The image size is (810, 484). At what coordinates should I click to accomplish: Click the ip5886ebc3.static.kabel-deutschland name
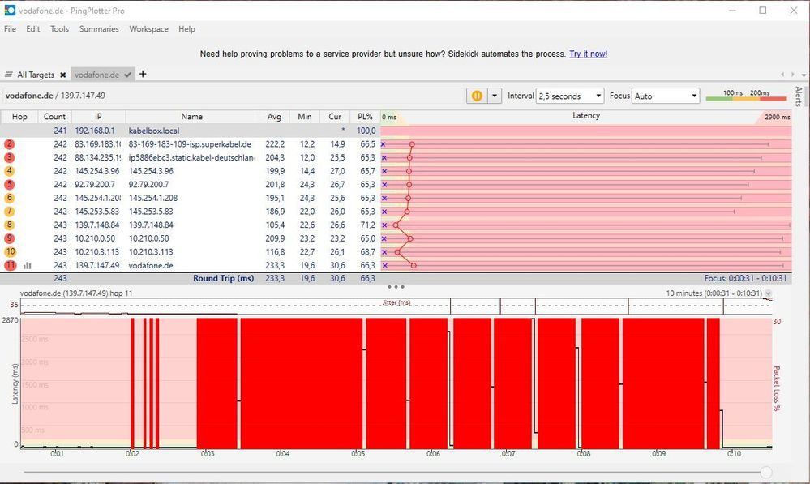point(191,157)
